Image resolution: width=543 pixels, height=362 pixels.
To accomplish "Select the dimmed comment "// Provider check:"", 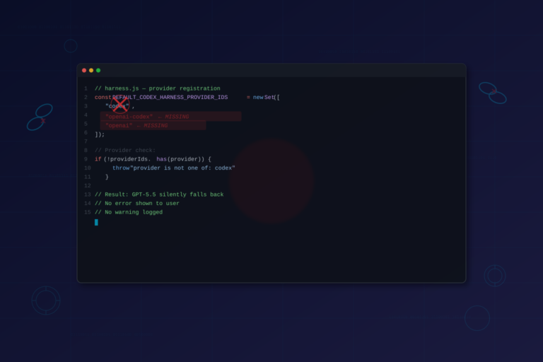I will (x=125, y=151).
